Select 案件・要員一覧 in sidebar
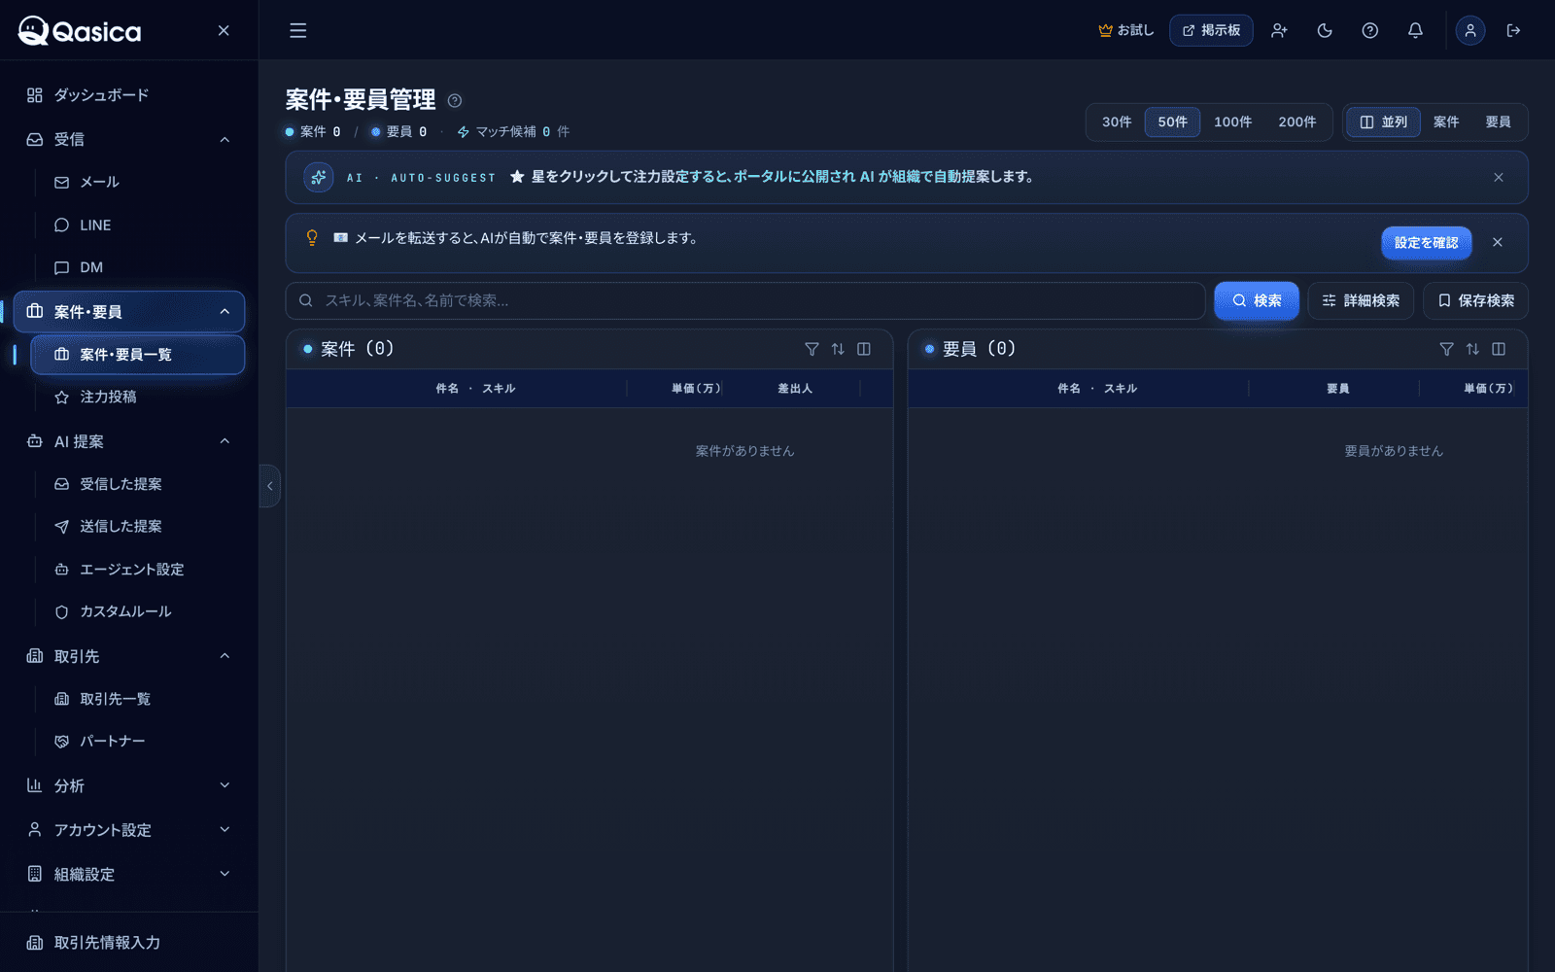Screen dimensions: 1555x972 point(138,355)
